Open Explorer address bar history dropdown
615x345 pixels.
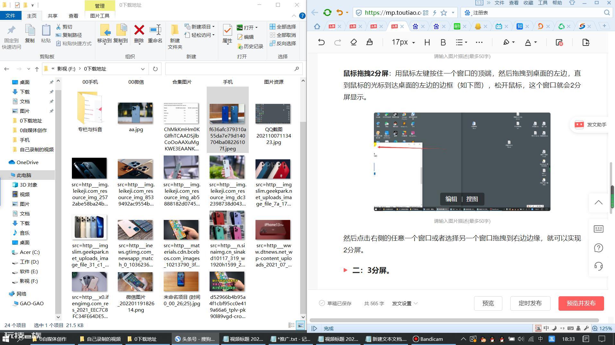143,69
